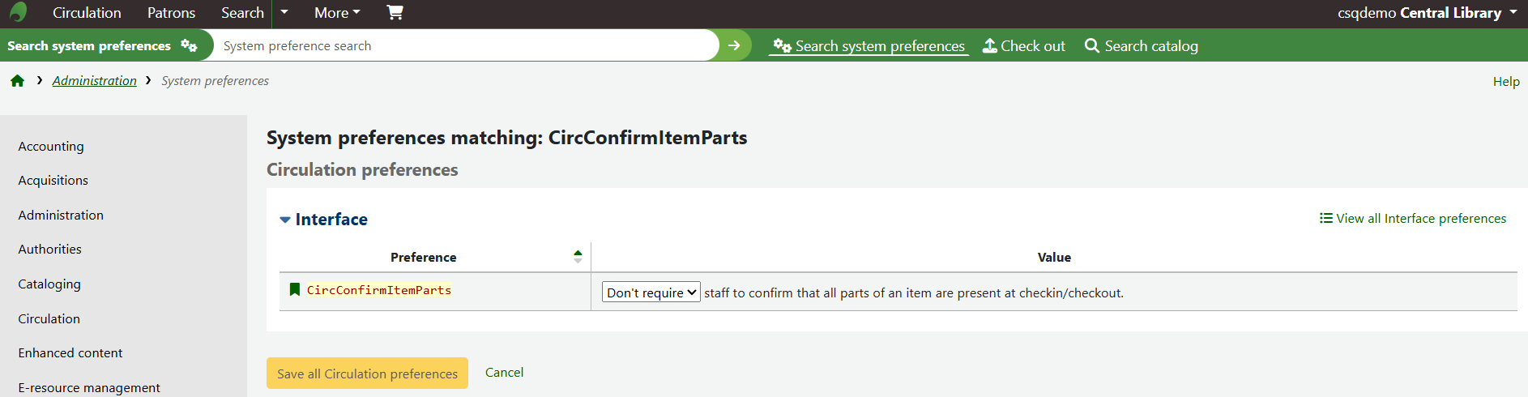
Task: Save all Circulation preferences
Action: (x=367, y=374)
